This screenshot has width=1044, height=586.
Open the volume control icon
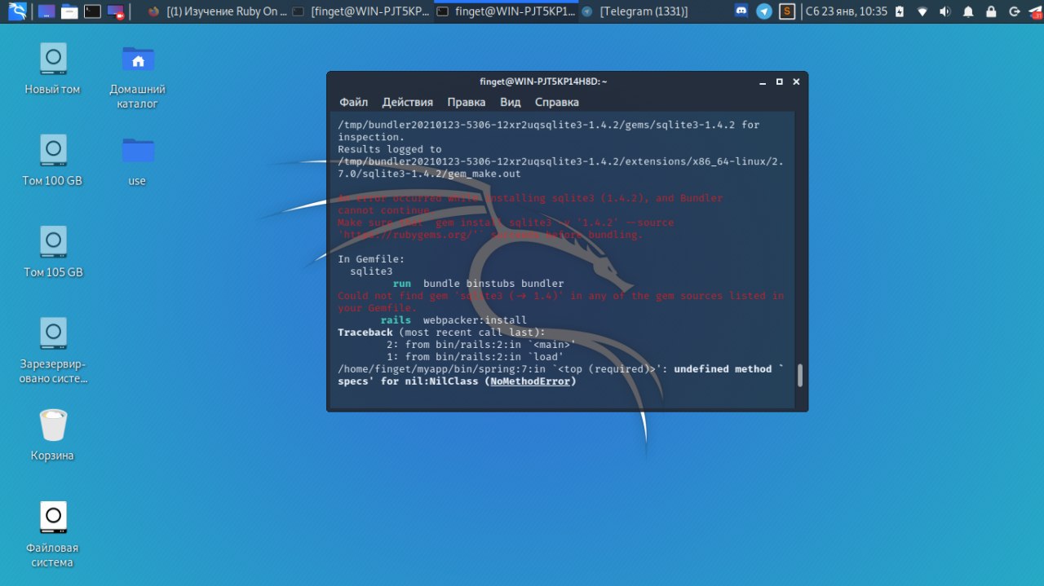point(945,11)
